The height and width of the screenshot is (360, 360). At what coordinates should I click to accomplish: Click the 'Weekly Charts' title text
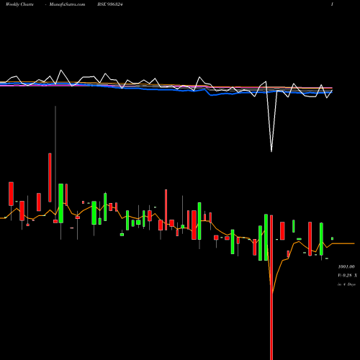(x=19, y=4)
